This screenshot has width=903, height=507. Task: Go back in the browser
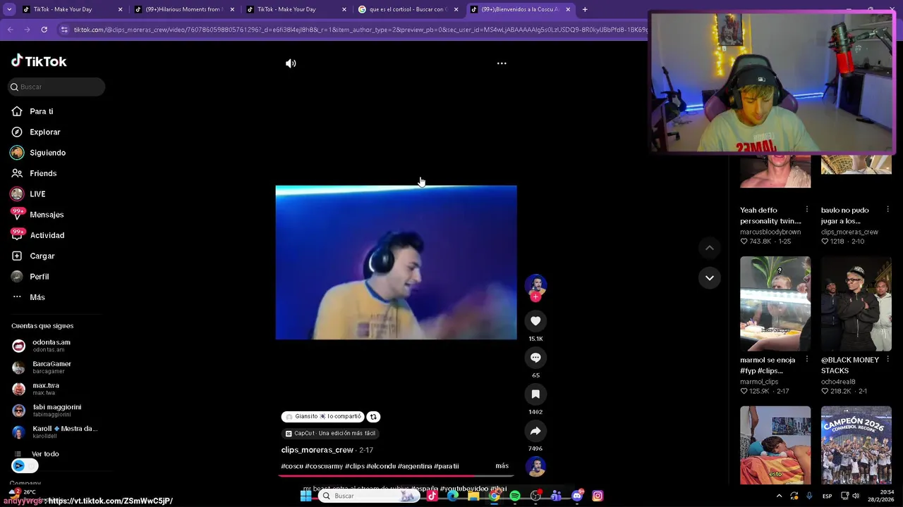[x=10, y=30]
